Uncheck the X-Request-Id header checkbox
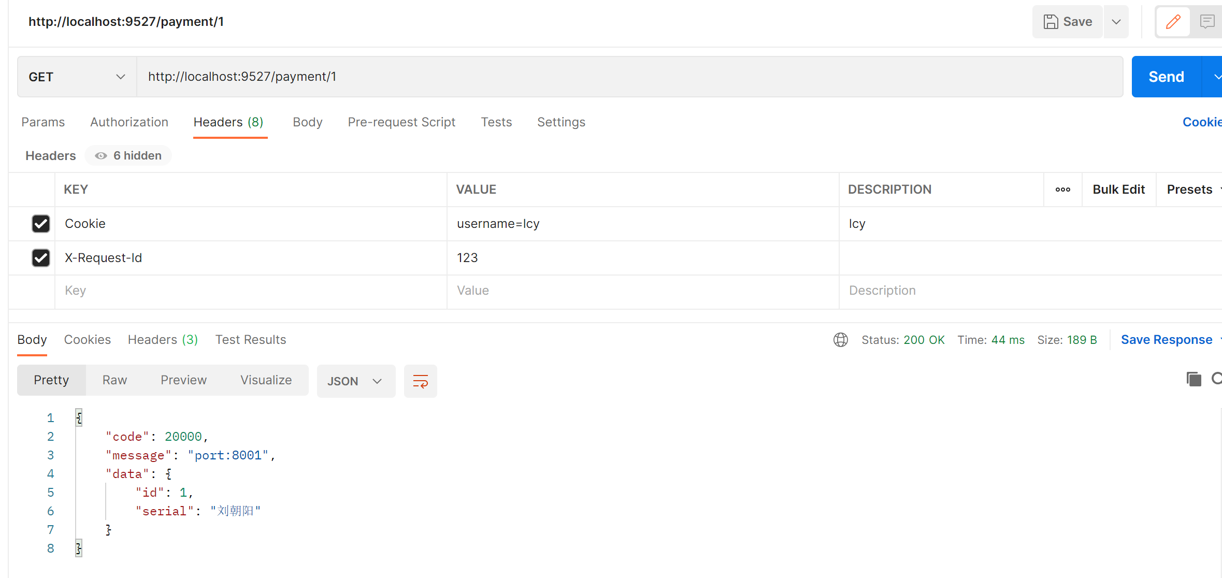The width and height of the screenshot is (1222, 578). [41, 258]
